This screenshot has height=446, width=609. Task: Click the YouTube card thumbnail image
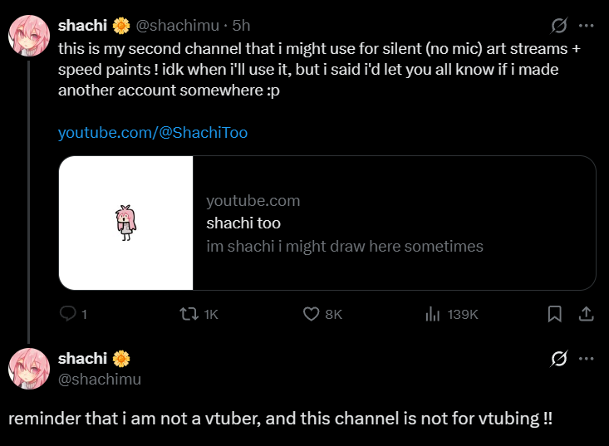pos(126,223)
